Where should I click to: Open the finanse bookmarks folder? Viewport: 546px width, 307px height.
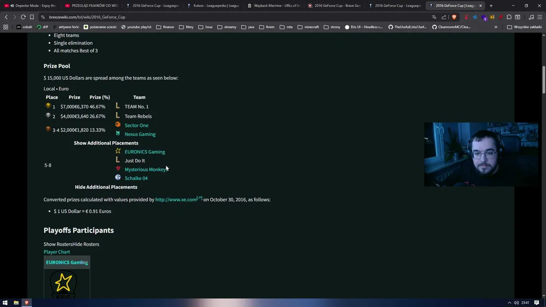(x=165, y=27)
